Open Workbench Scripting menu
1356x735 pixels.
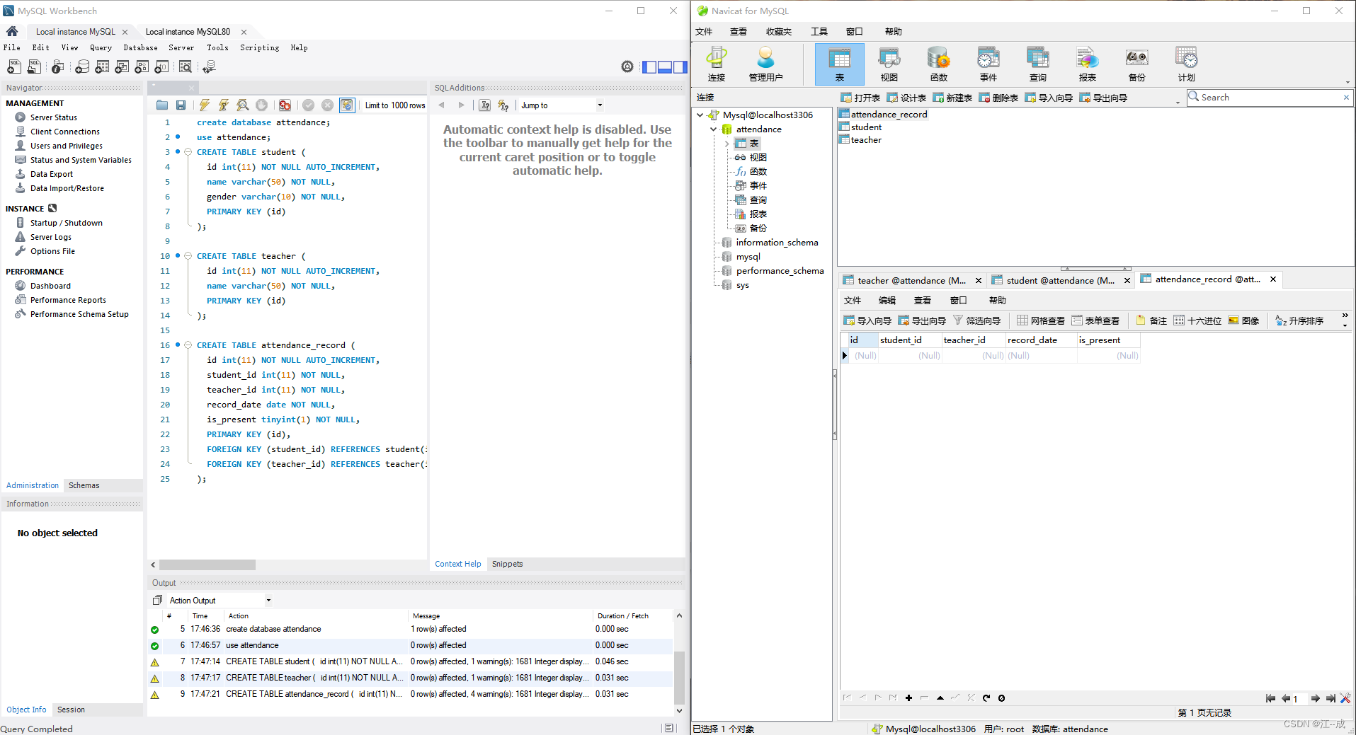(259, 47)
